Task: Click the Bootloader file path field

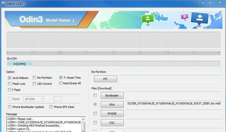Action: coord(174,95)
